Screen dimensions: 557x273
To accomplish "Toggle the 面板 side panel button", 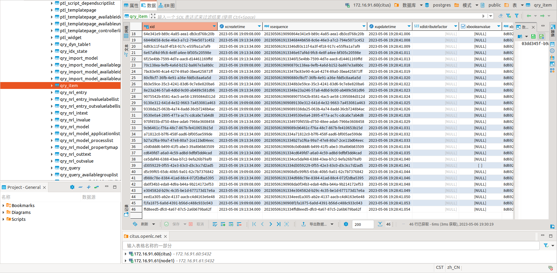I will (553, 30).
